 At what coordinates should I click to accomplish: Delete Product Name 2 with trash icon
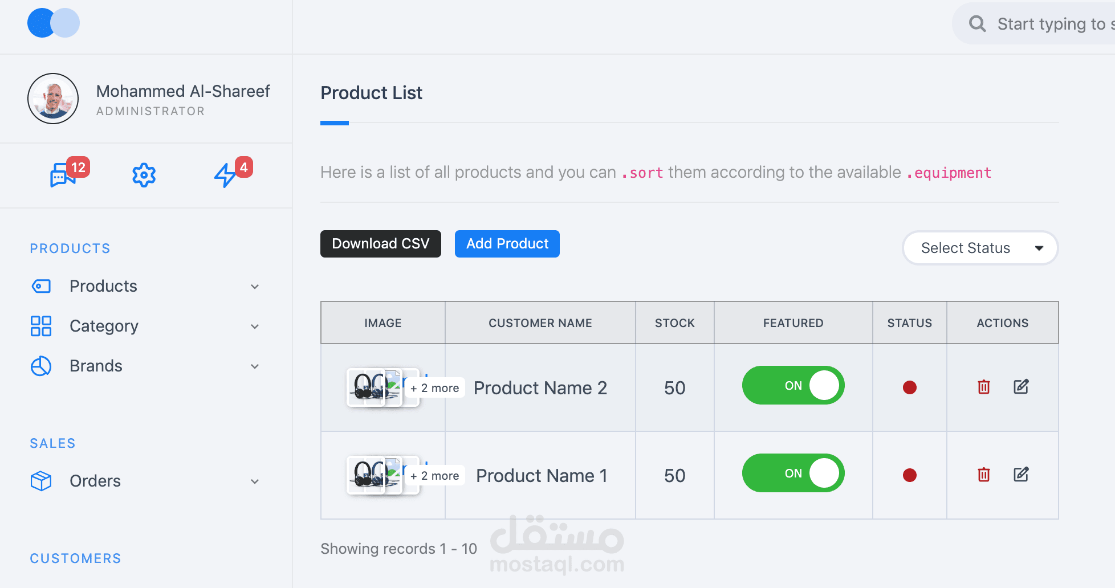[x=983, y=387]
